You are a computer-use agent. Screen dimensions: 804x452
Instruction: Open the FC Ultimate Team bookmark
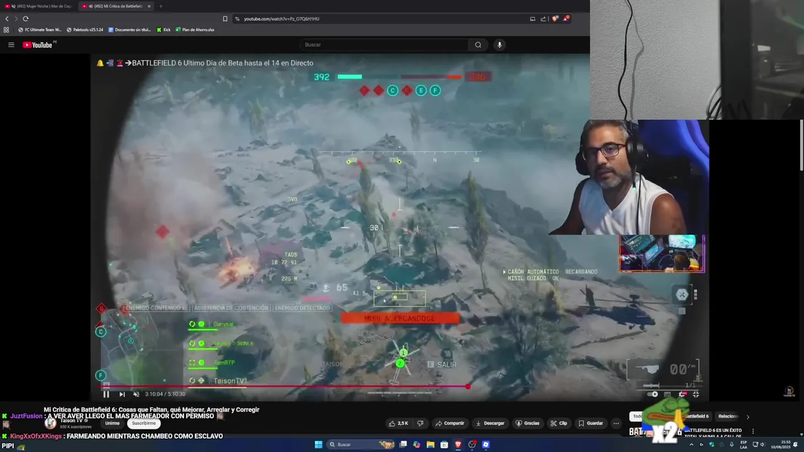pyautogui.click(x=40, y=30)
